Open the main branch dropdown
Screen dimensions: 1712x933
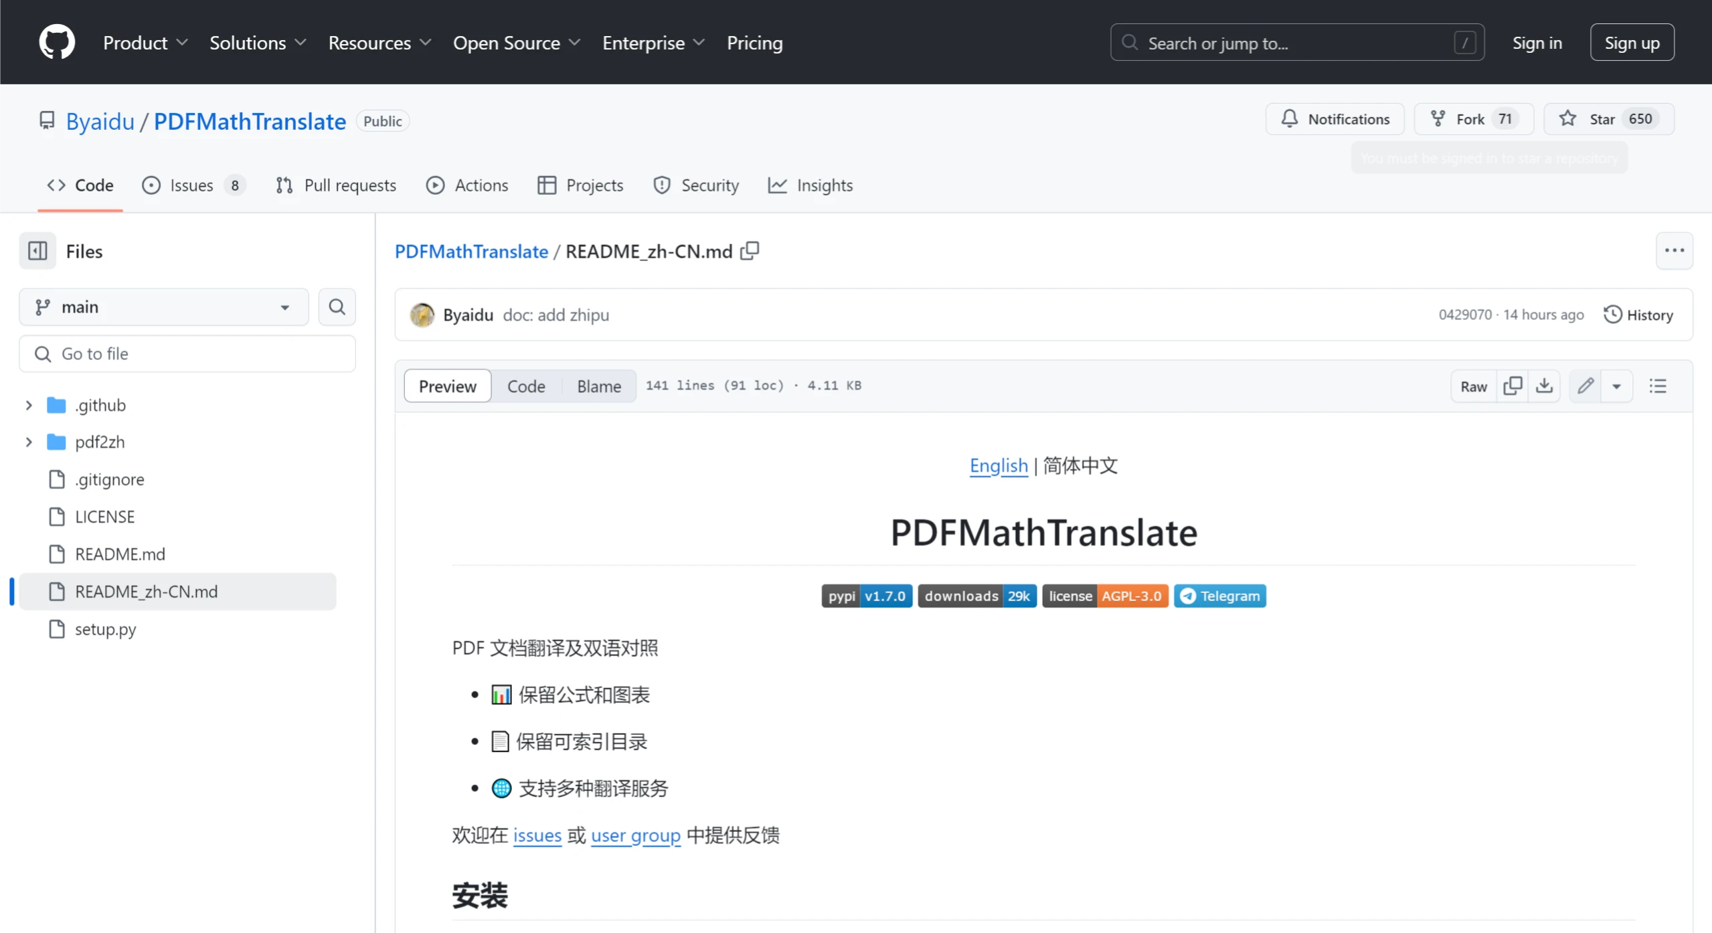tap(163, 307)
